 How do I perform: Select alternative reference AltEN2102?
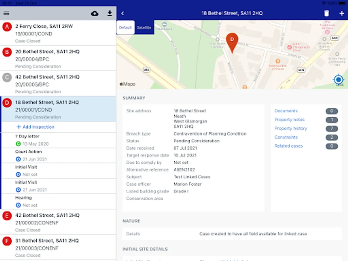click(x=184, y=170)
